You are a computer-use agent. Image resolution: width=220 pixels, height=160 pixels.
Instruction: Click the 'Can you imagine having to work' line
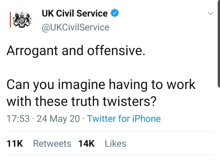tap(101, 84)
